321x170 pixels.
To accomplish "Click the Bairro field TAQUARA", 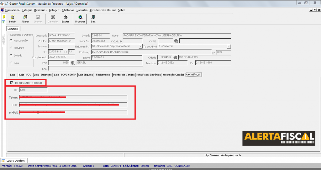I will (117, 58).
